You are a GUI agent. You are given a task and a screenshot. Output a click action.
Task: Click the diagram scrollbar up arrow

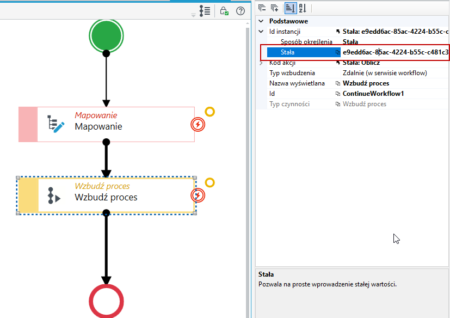tap(248, 23)
